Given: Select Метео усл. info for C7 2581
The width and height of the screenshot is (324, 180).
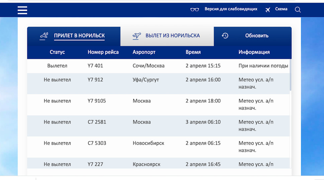Looking at the screenshot, I should (256, 126).
